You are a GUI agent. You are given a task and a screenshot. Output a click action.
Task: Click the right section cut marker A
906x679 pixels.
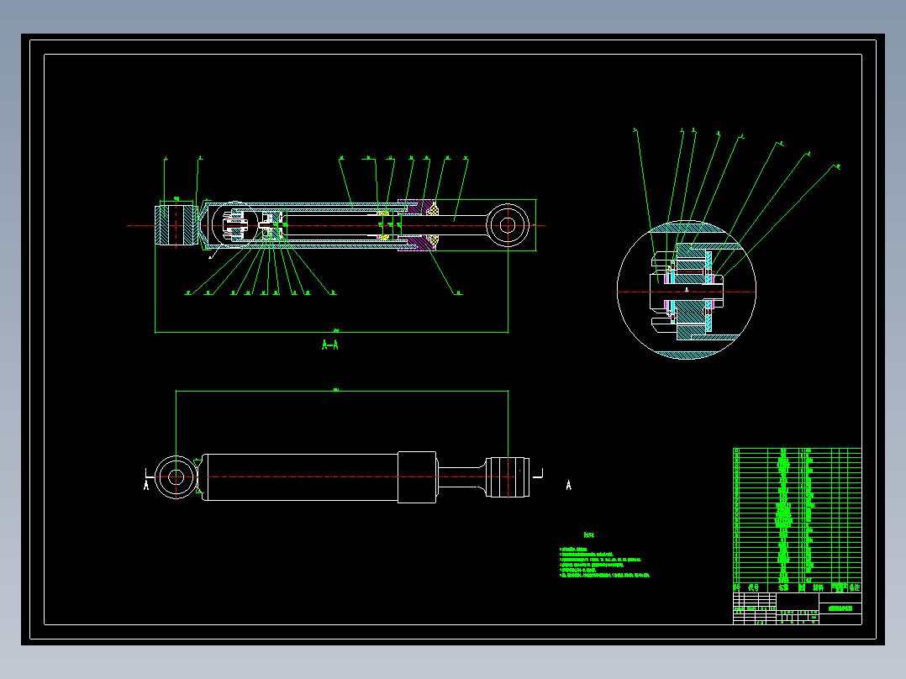click(x=568, y=486)
